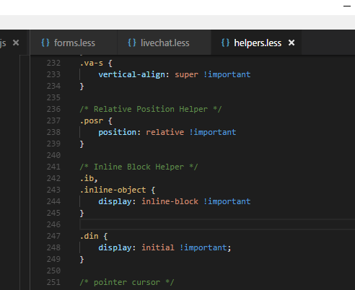Switch to the forms.less tab
The image size is (355, 290).
[74, 43]
